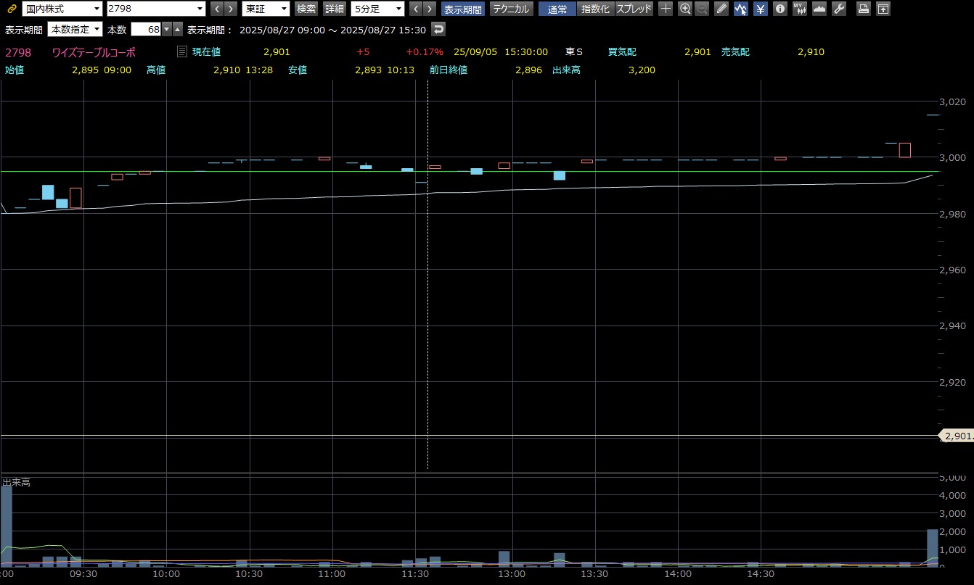Open the wrench settings icon
The image size is (974, 585).
click(839, 9)
